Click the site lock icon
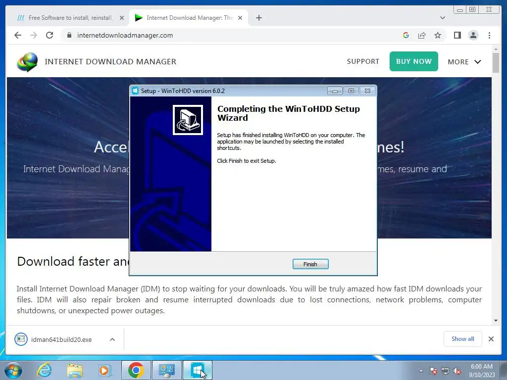The width and height of the screenshot is (507, 380). (x=69, y=35)
